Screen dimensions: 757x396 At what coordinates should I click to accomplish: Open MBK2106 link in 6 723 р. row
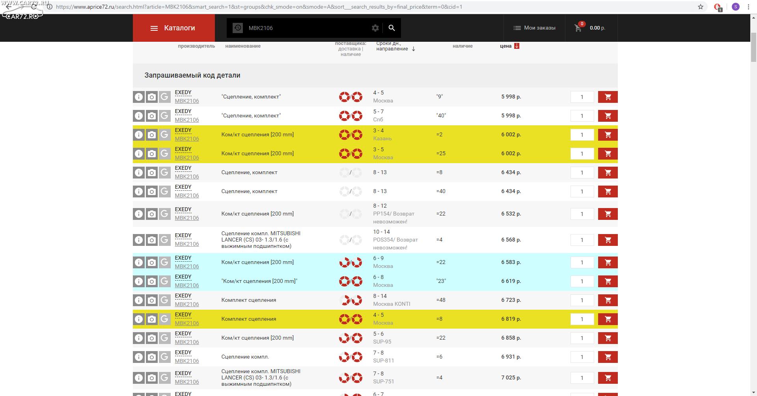(x=187, y=304)
